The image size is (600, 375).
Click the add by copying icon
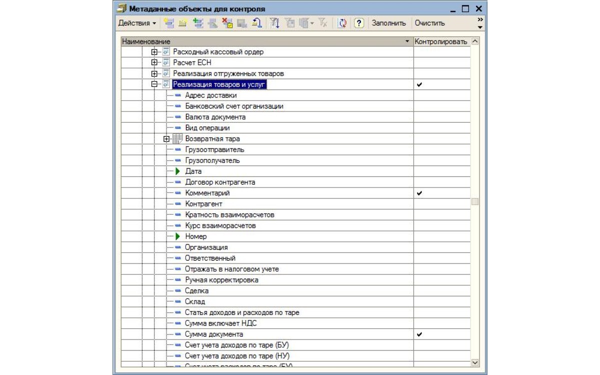[x=198, y=23]
